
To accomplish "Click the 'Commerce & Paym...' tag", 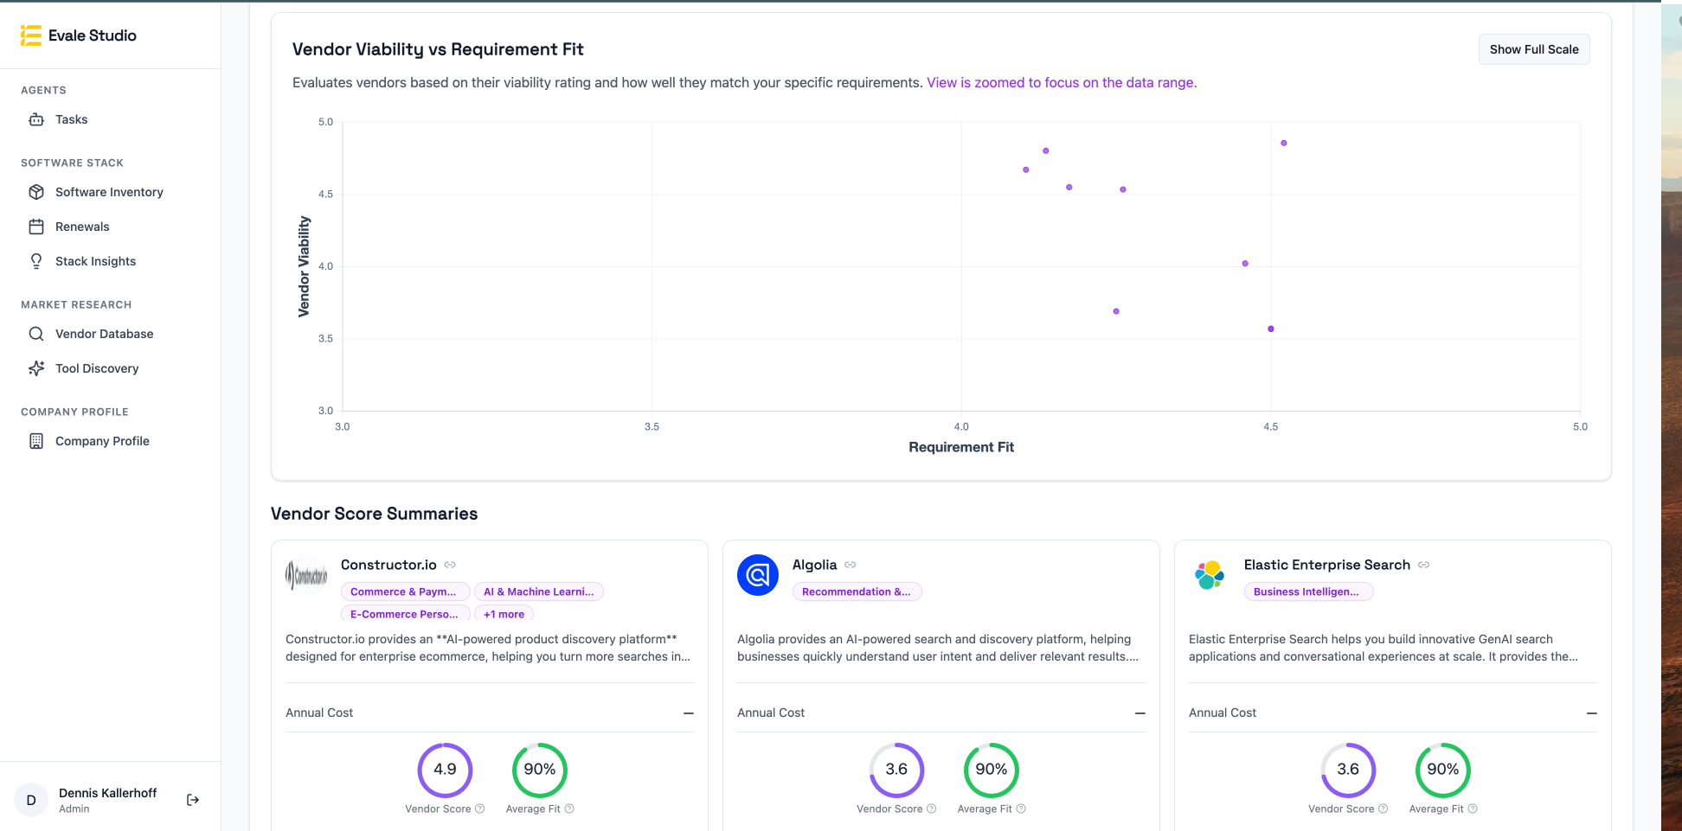I will tap(403, 591).
